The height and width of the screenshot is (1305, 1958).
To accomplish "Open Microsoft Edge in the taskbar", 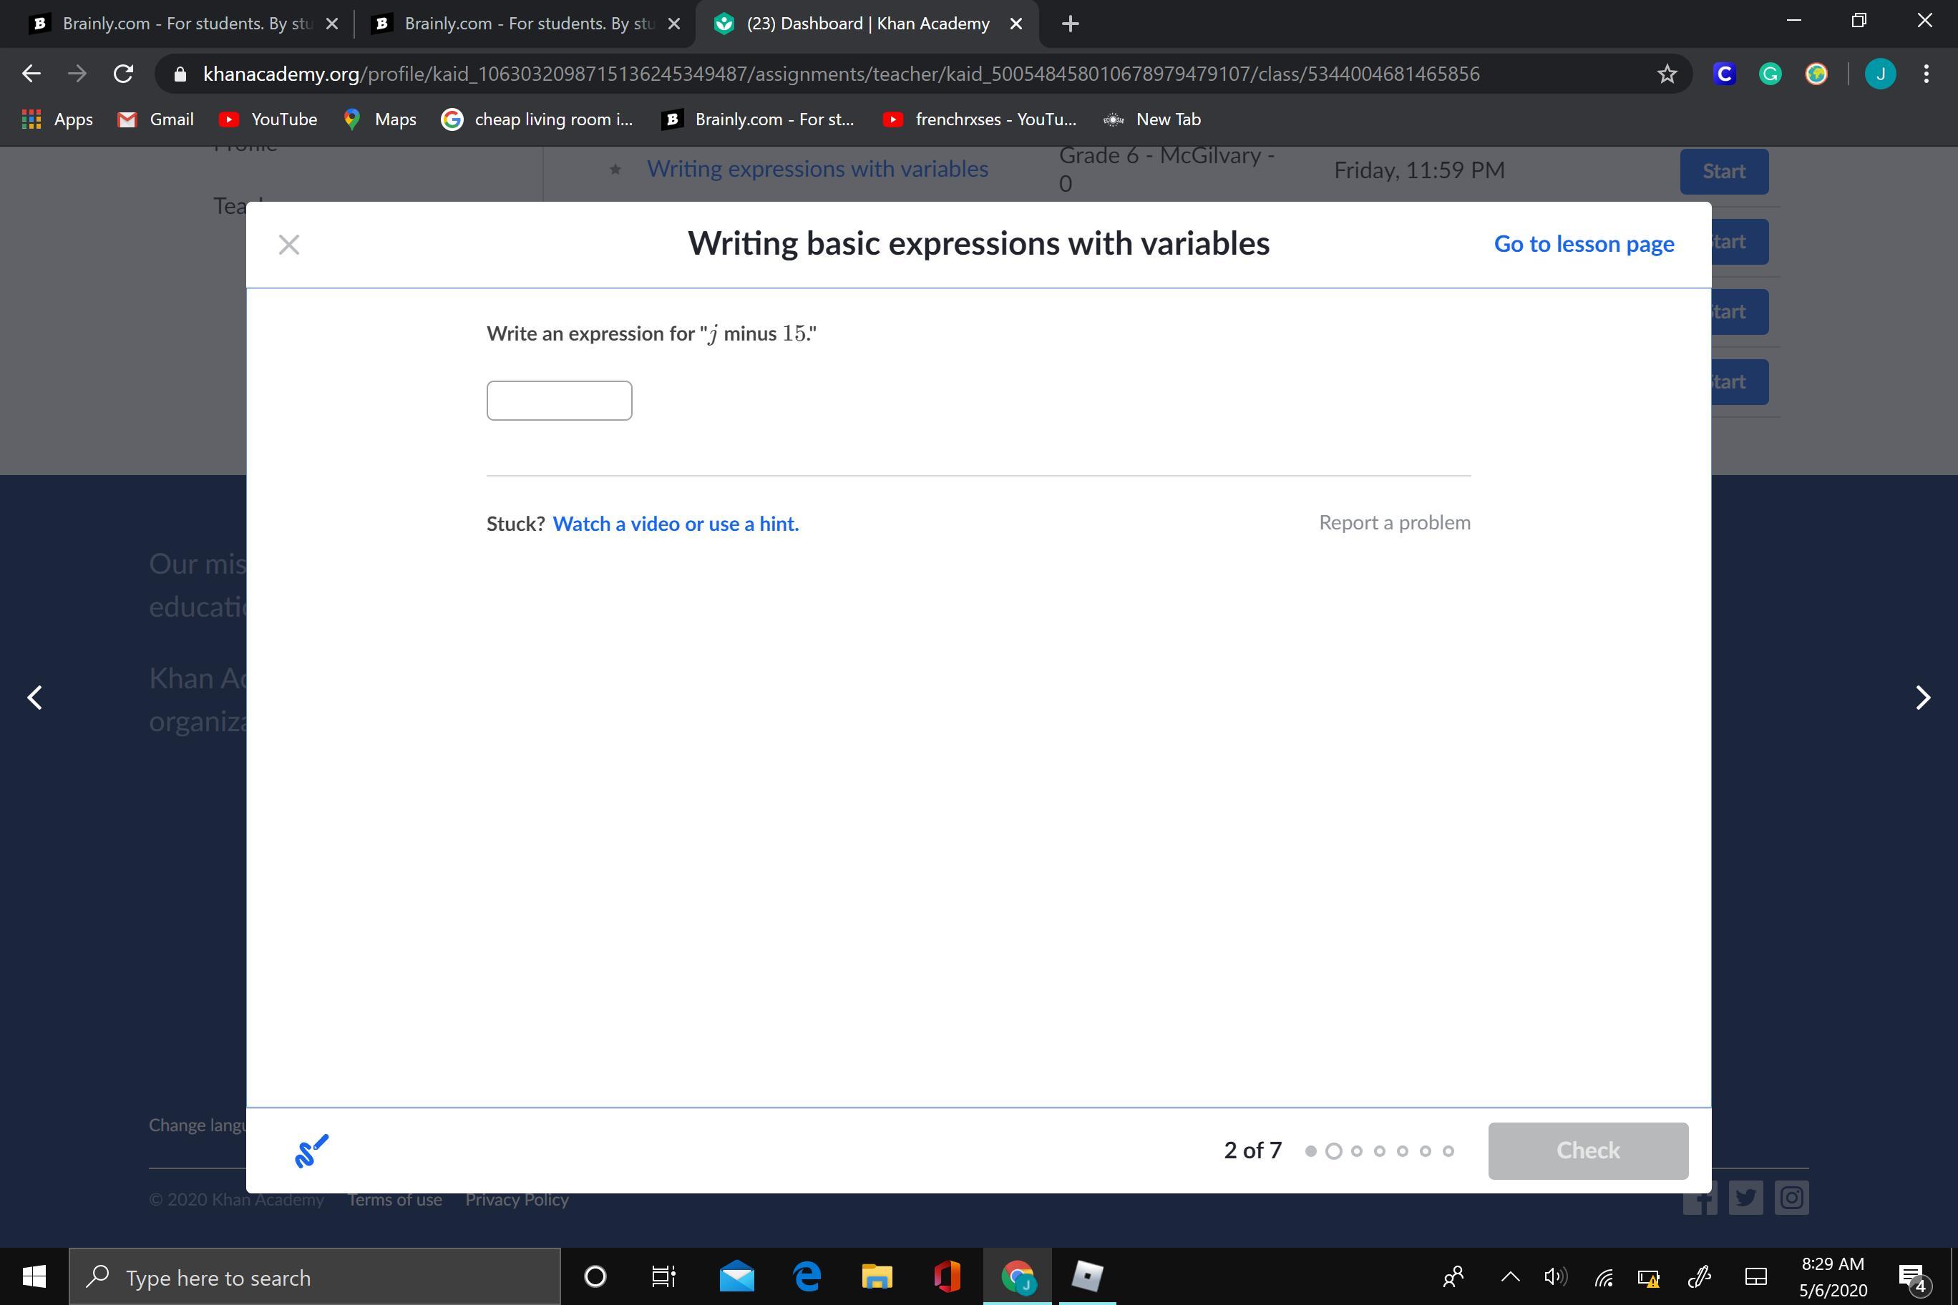I will click(807, 1276).
